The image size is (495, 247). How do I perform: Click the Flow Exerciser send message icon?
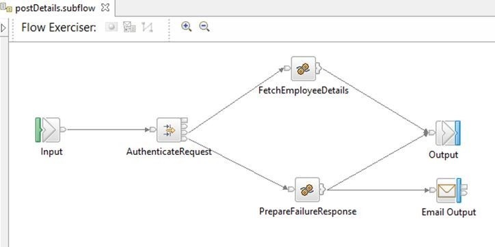(129, 27)
